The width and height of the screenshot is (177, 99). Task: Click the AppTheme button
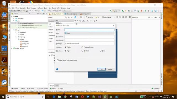pyautogui.click(x=107, y=17)
